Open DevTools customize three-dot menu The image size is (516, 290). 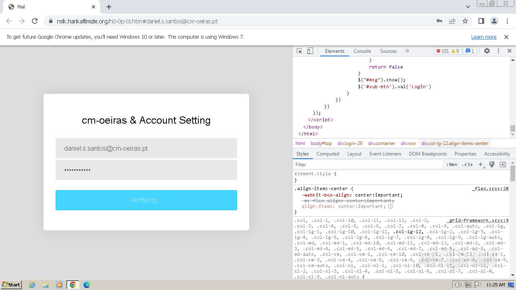(x=498, y=51)
